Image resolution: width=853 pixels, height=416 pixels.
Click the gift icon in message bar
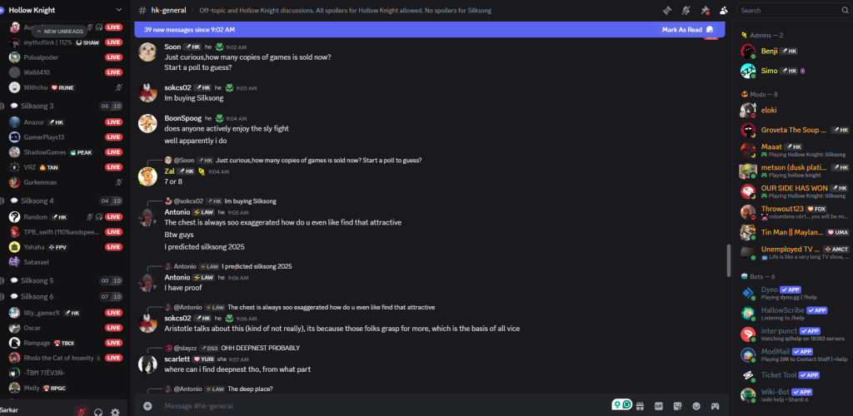pos(640,406)
